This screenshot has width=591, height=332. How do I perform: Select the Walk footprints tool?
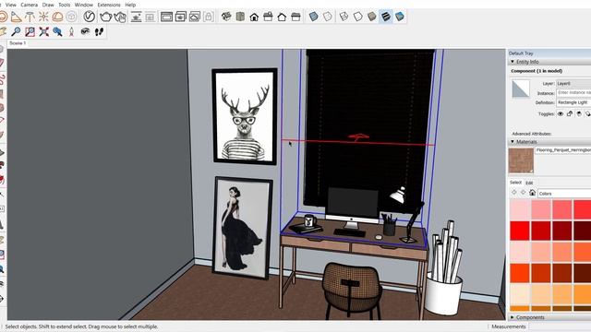pyautogui.click(x=99, y=31)
